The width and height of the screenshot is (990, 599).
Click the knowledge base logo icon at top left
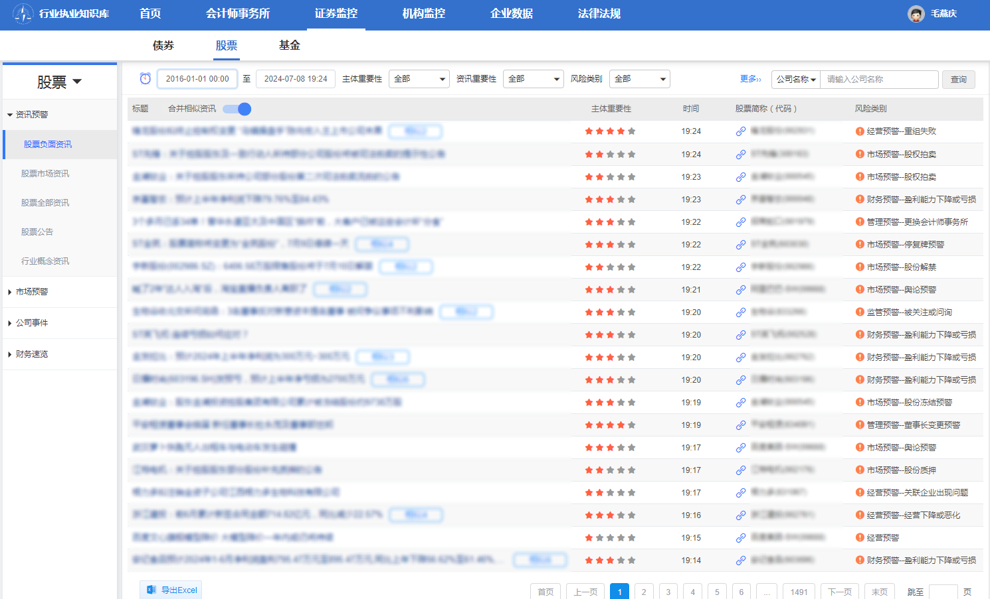[23, 14]
